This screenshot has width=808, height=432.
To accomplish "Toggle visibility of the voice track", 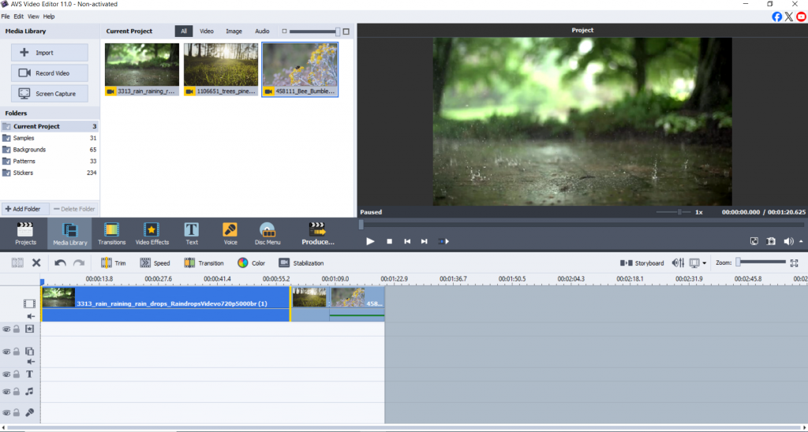I will [6, 412].
